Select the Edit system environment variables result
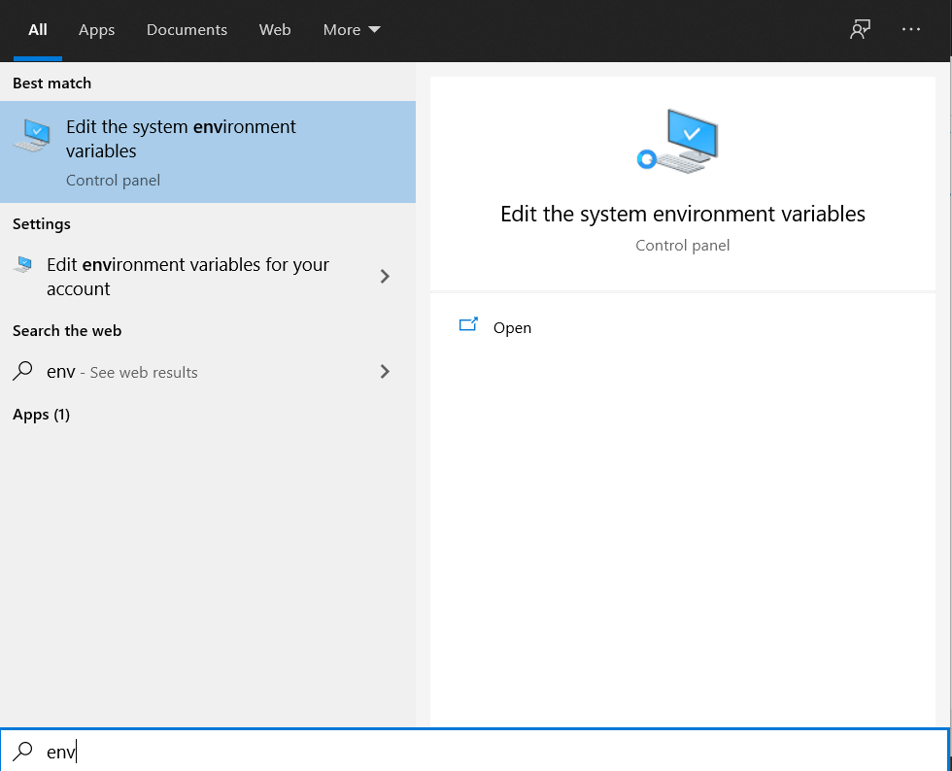This screenshot has height=771, width=952. point(181,139)
